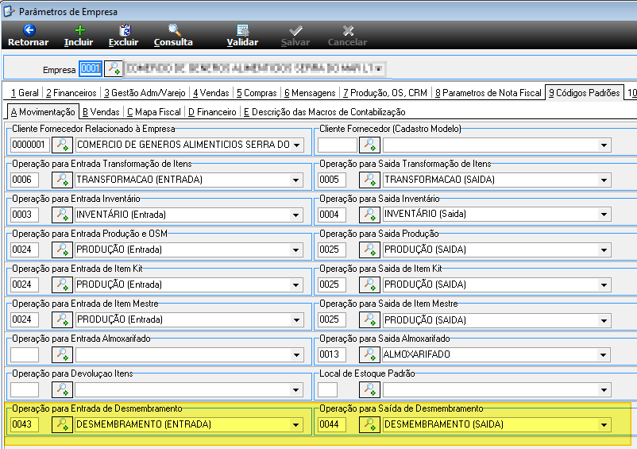This screenshot has width=637, height=449.
Task: Click the Validar toolbar button
Action: 242,36
